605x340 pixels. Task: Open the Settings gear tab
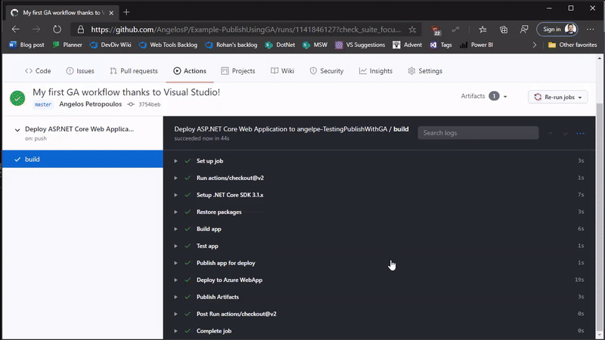[x=424, y=71]
